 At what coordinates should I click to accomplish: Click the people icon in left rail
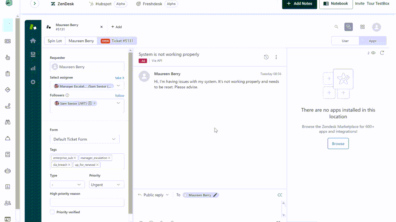[x=7, y=203]
